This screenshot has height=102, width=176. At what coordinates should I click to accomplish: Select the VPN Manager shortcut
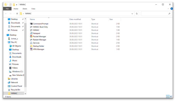(38, 49)
